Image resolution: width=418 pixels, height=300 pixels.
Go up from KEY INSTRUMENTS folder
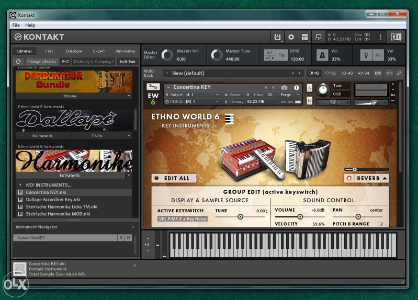(20, 185)
